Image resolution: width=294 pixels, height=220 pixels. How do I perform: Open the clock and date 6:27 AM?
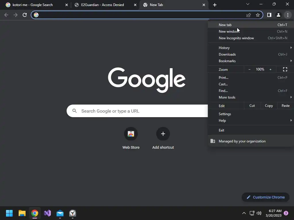click(x=274, y=213)
